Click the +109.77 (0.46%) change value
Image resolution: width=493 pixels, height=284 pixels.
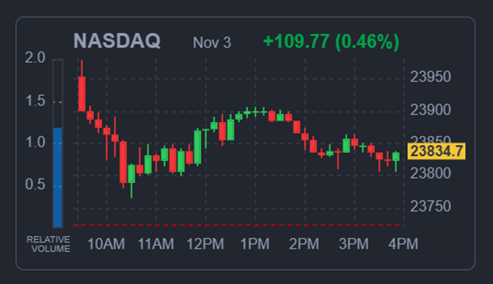click(331, 42)
